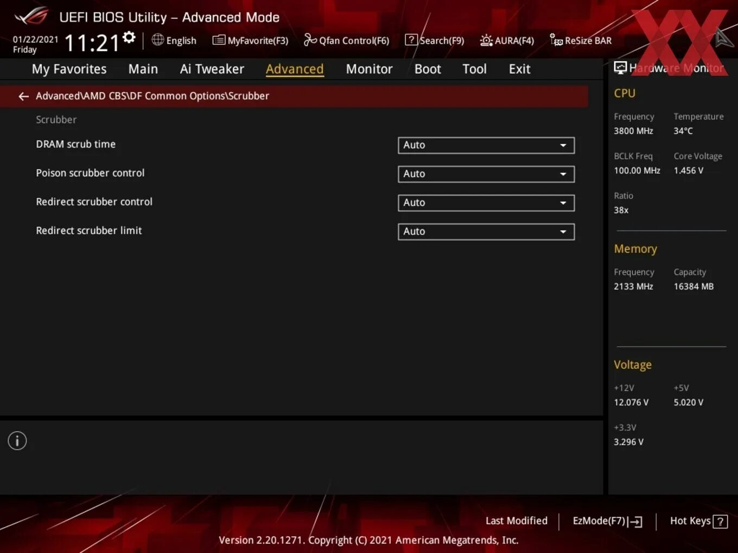Click the ReSize BAR icon
738x553 pixels.
(x=556, y=40)
